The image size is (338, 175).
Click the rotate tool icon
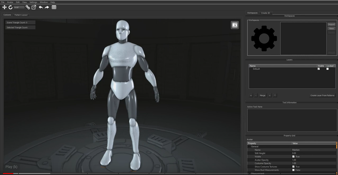click(x=11, y=7)
